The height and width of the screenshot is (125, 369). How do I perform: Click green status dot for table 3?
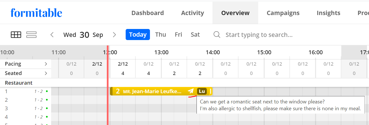tap(47, 108)
